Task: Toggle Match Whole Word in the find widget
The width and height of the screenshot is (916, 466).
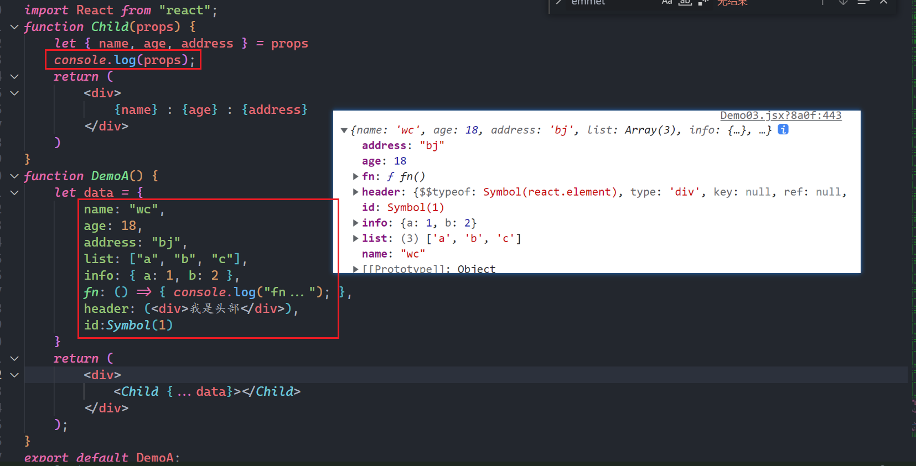Action: (x=685, y=2)
